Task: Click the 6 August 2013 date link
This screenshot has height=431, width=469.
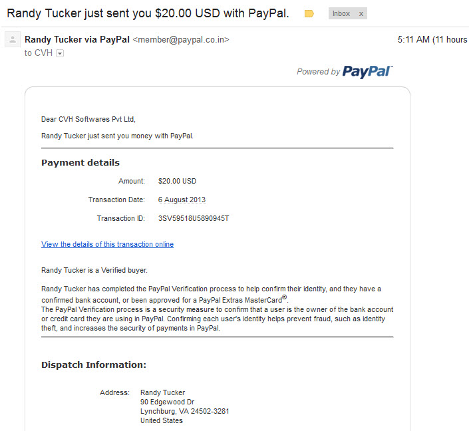Action: 182,200
